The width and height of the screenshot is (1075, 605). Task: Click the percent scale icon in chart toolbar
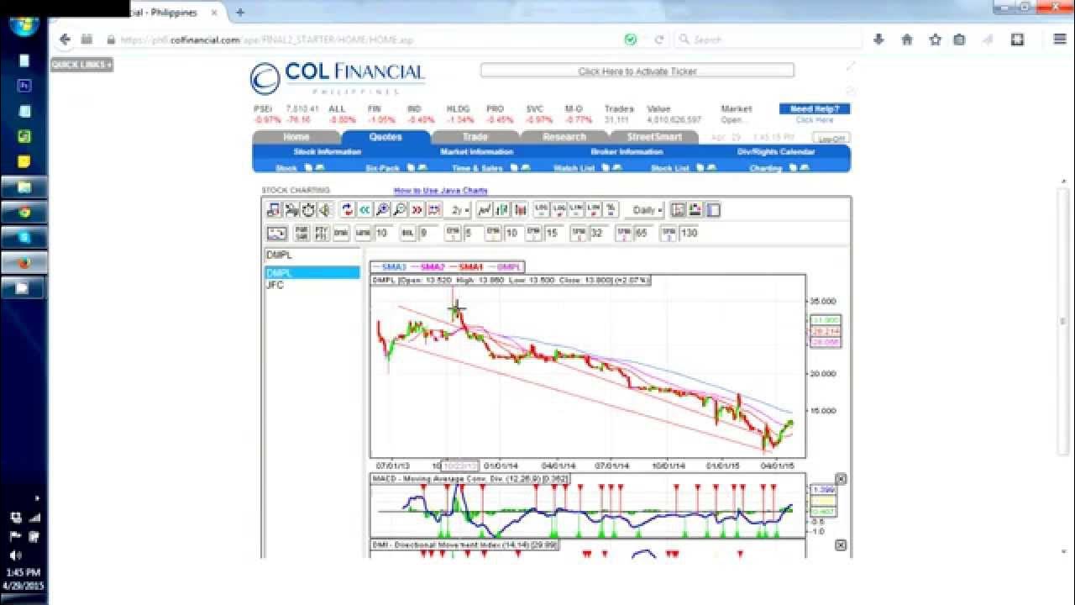coord(611,210)
